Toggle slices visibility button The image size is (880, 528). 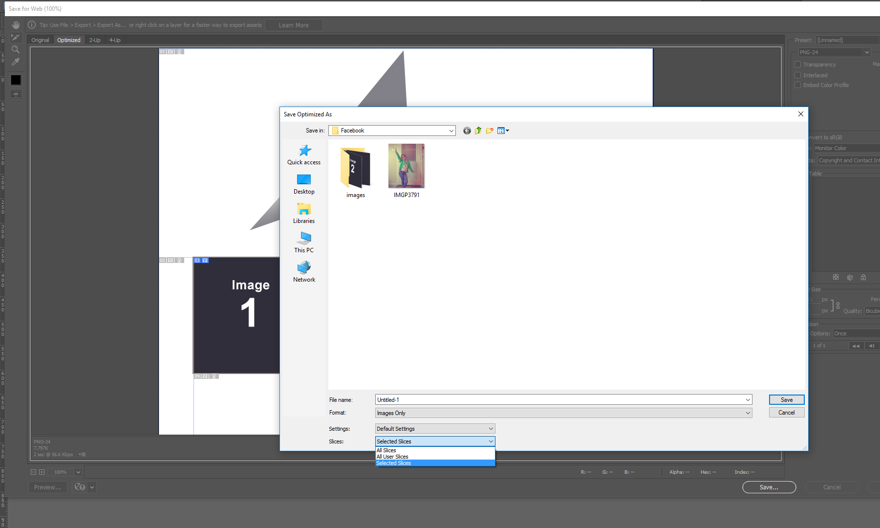point(16,94)
